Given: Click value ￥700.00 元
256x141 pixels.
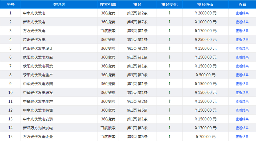Looking at the screenshot, I should [x=206, y=137].
